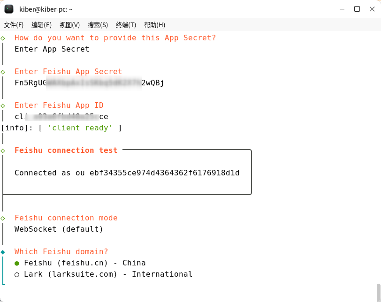
Task: Select the Feishu (feishu.cn) China radio option
Action: (17, 263)
